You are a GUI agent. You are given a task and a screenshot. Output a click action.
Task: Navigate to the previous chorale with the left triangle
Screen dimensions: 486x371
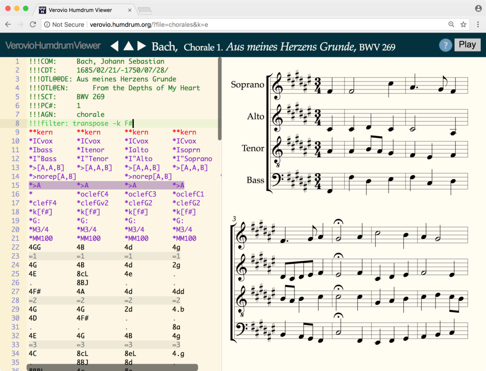pos(115,45)
